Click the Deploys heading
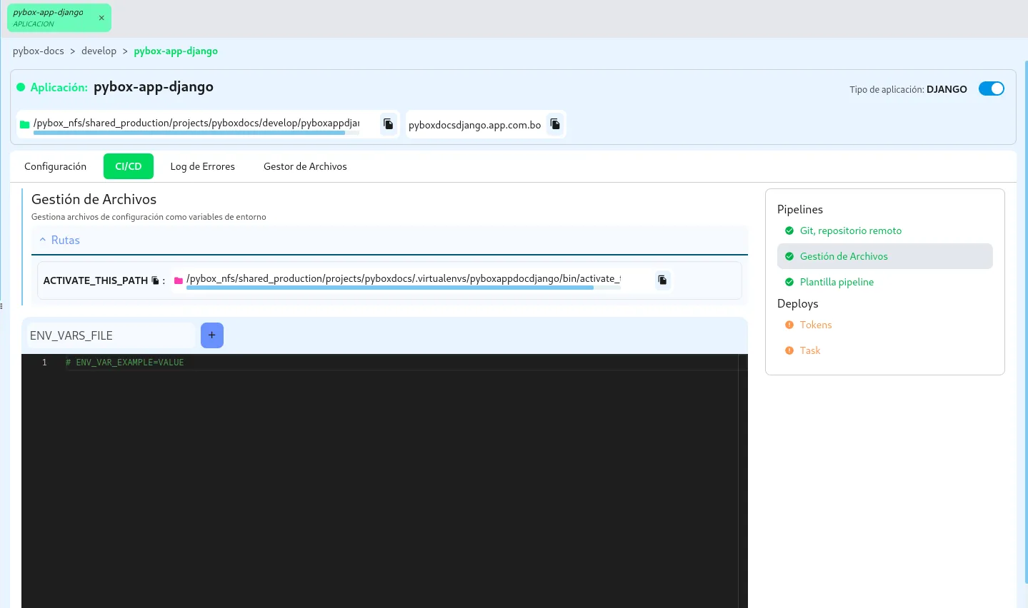1028x608 pixels. click(x=797, y=303)
